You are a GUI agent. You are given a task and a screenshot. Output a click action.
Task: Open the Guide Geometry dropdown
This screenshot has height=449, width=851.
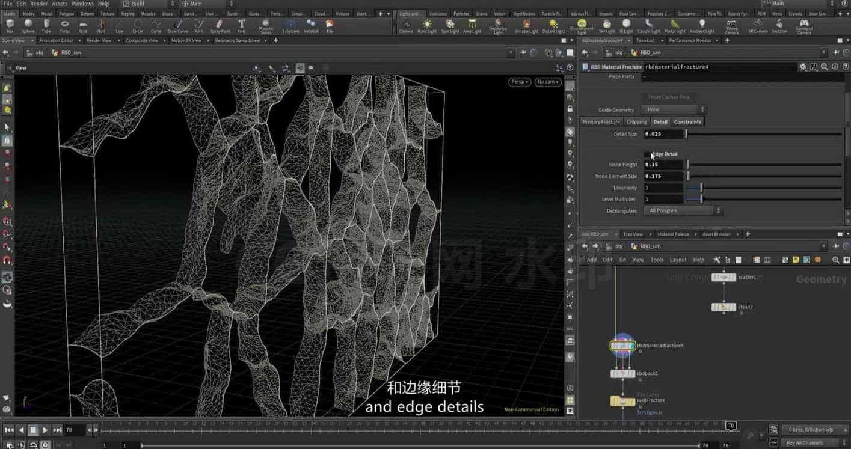674,109
